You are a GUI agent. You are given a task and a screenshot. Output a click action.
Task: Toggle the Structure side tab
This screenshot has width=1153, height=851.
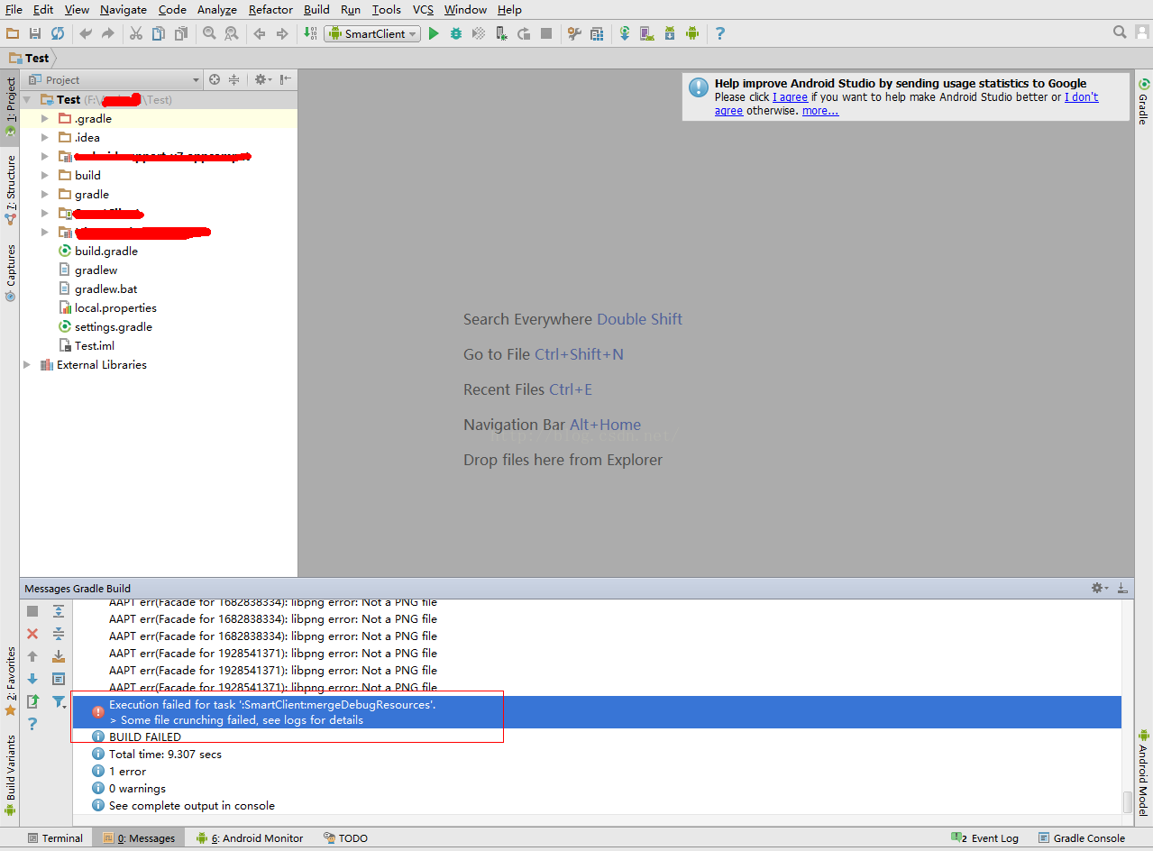[x=10, y=188]
